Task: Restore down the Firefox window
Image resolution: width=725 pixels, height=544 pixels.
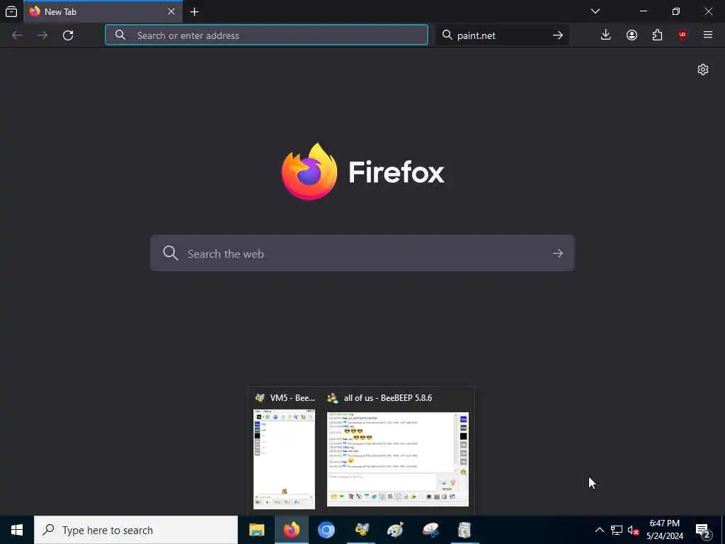Action: coord(676,11)
